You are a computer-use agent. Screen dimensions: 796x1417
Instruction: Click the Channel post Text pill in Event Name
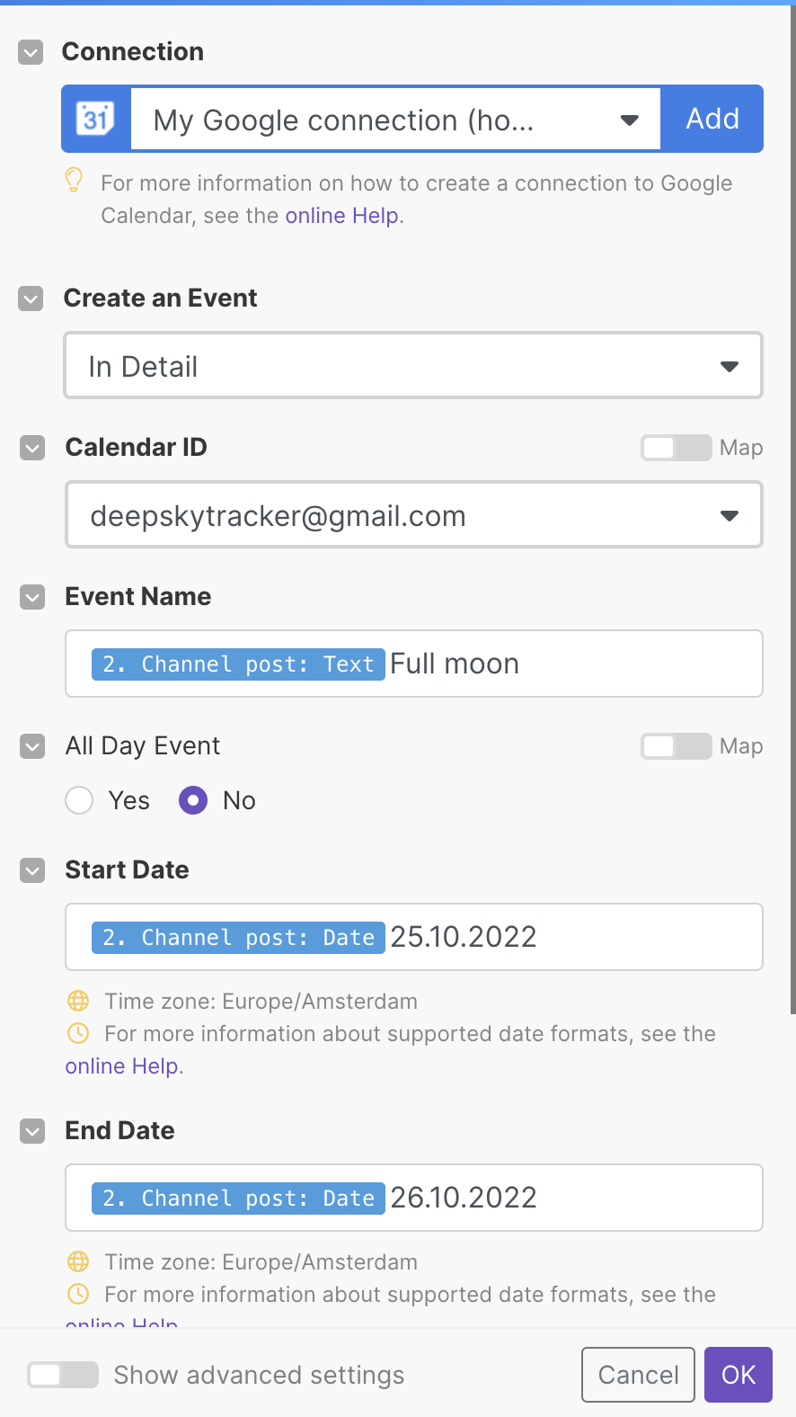pos(237,664)
